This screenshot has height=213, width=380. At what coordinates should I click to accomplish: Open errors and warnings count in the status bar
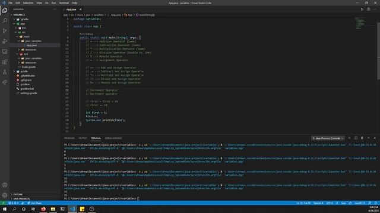[x=13, y=203]
